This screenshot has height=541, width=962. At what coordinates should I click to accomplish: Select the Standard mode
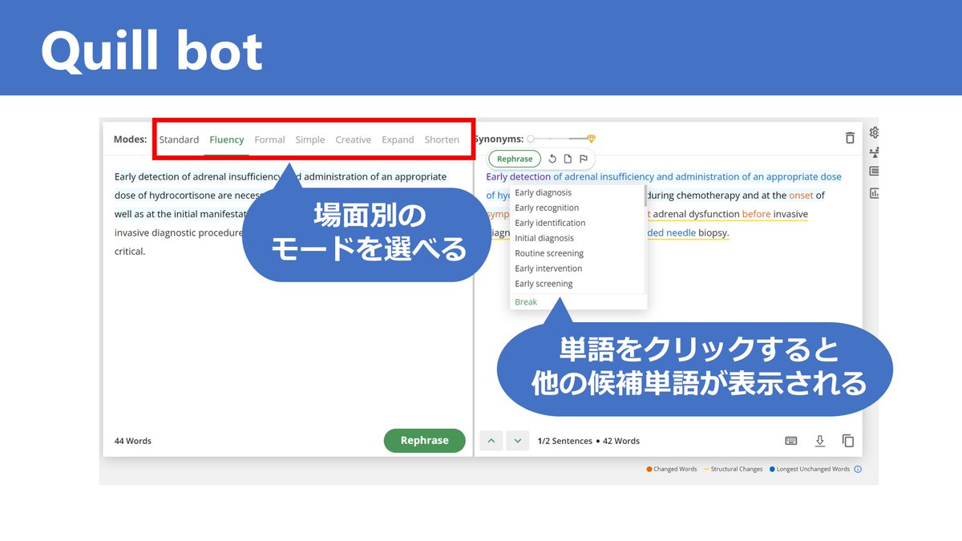point(179,139)
